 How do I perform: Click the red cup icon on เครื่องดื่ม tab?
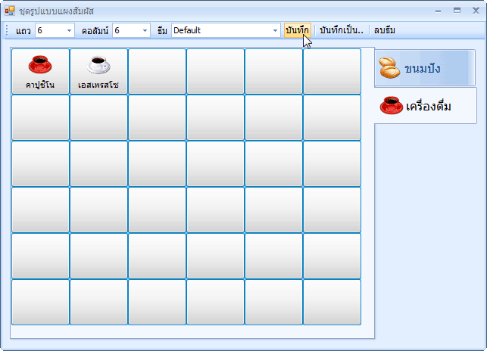391,105
